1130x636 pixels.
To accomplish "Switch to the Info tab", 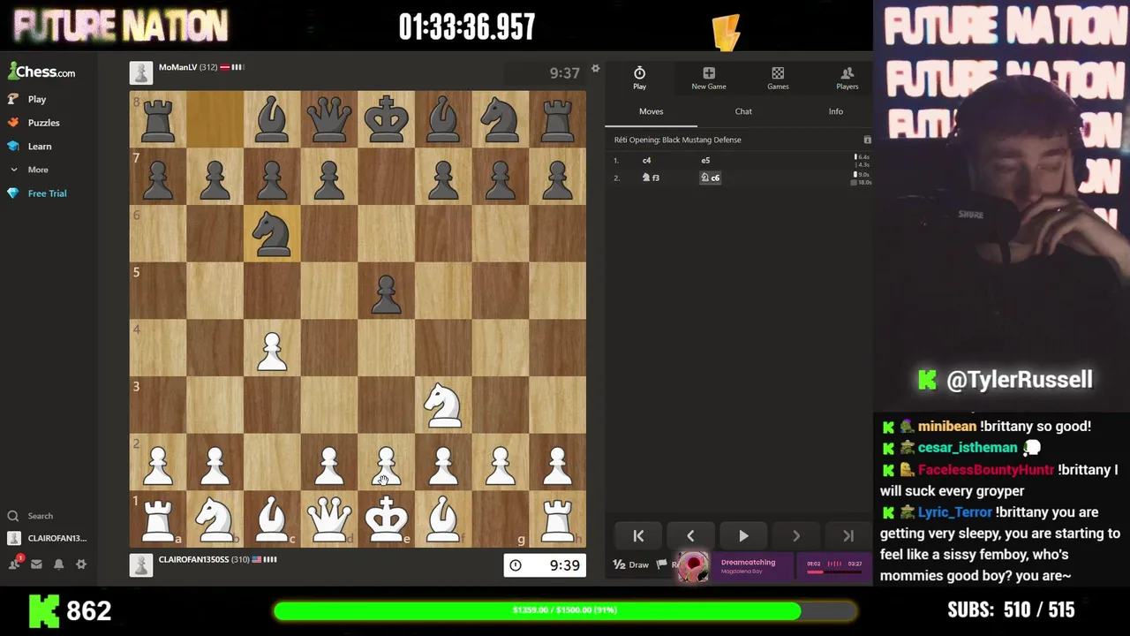I will 835,111.
